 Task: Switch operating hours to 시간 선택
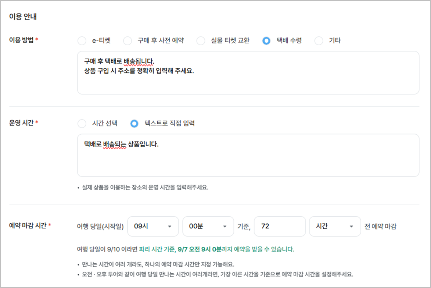pos(82,124)
